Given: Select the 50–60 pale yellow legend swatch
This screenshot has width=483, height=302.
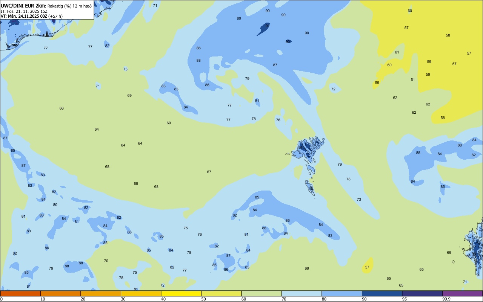Looking at the screenshot, I should pyautogui.click(x=221, y=293).
